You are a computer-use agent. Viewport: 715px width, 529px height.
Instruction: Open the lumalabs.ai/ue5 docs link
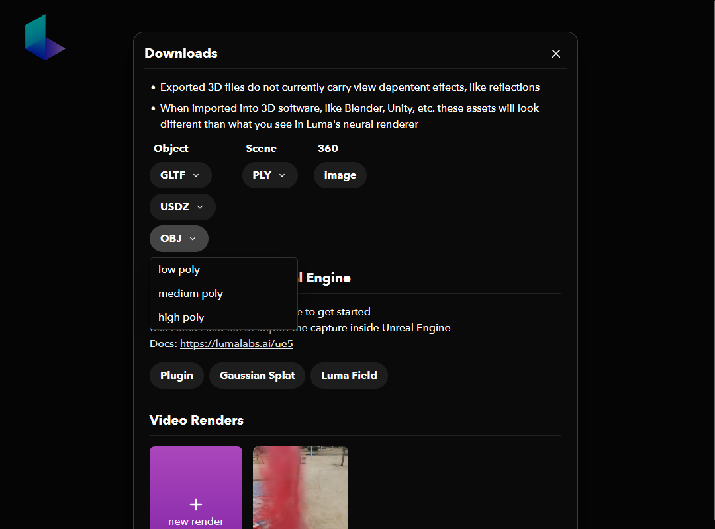point(236,344)
